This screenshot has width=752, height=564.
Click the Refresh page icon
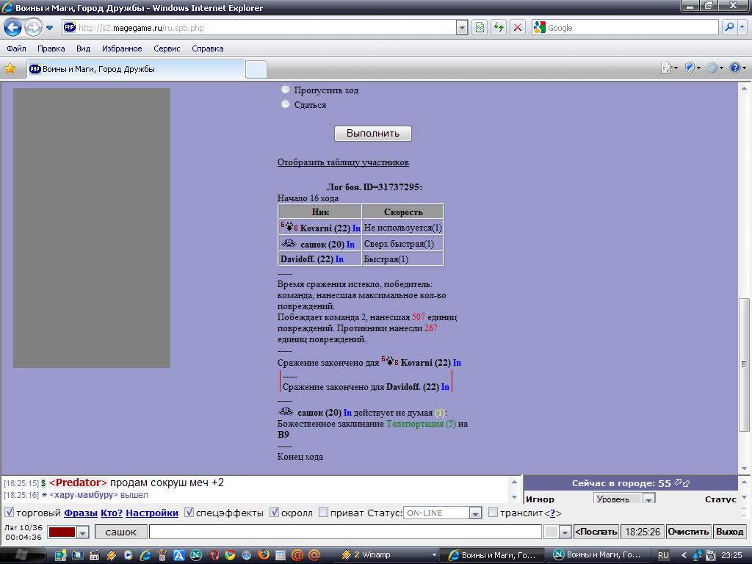499,28
